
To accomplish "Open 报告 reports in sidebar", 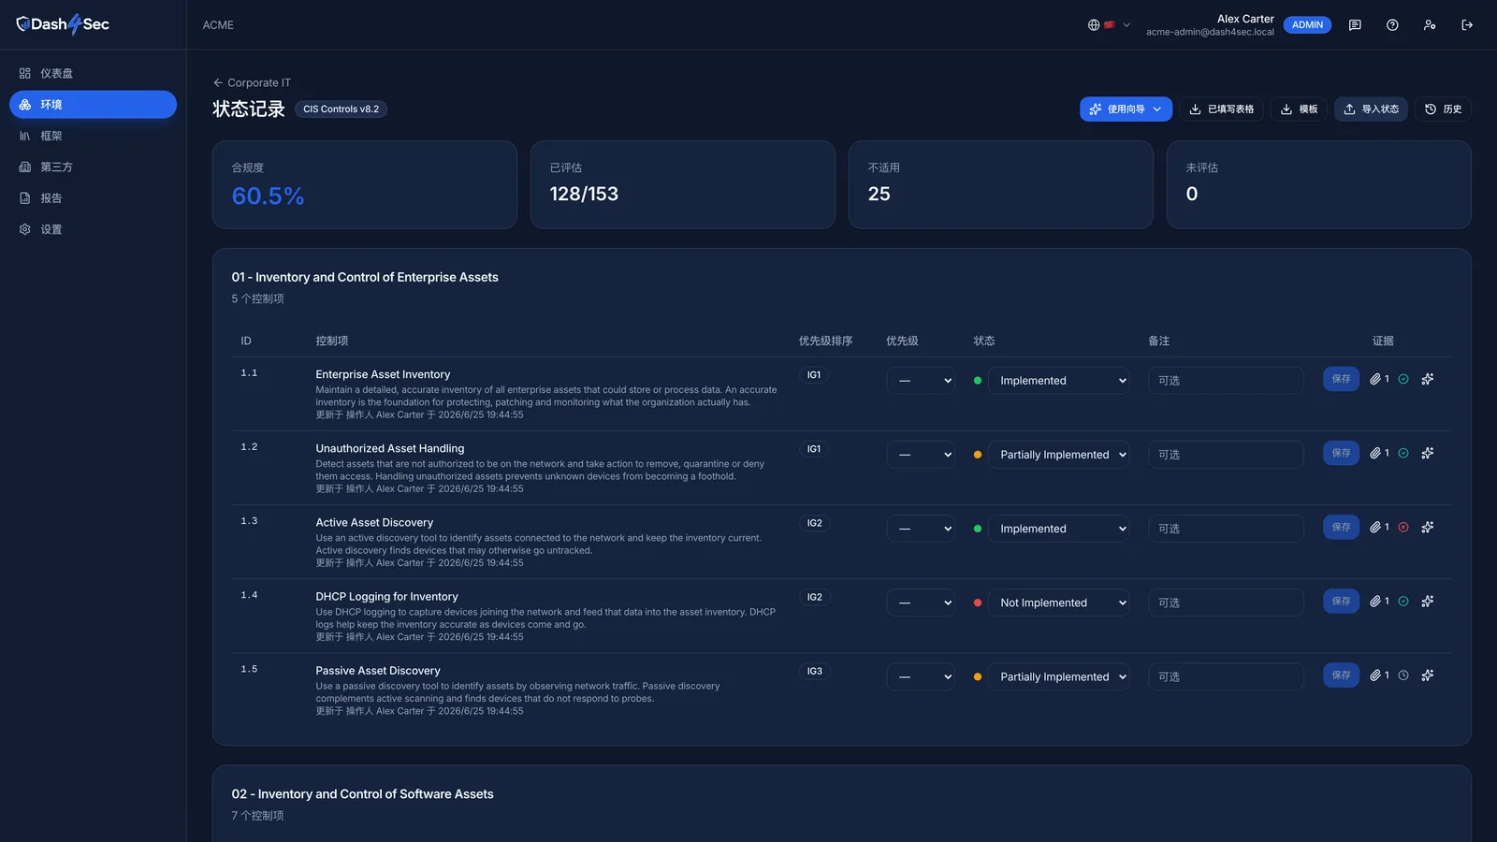I will tap(93, 198).
